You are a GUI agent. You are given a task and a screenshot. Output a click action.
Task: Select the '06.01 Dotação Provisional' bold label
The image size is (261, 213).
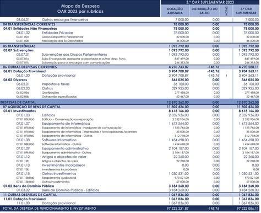pos(25,71)
